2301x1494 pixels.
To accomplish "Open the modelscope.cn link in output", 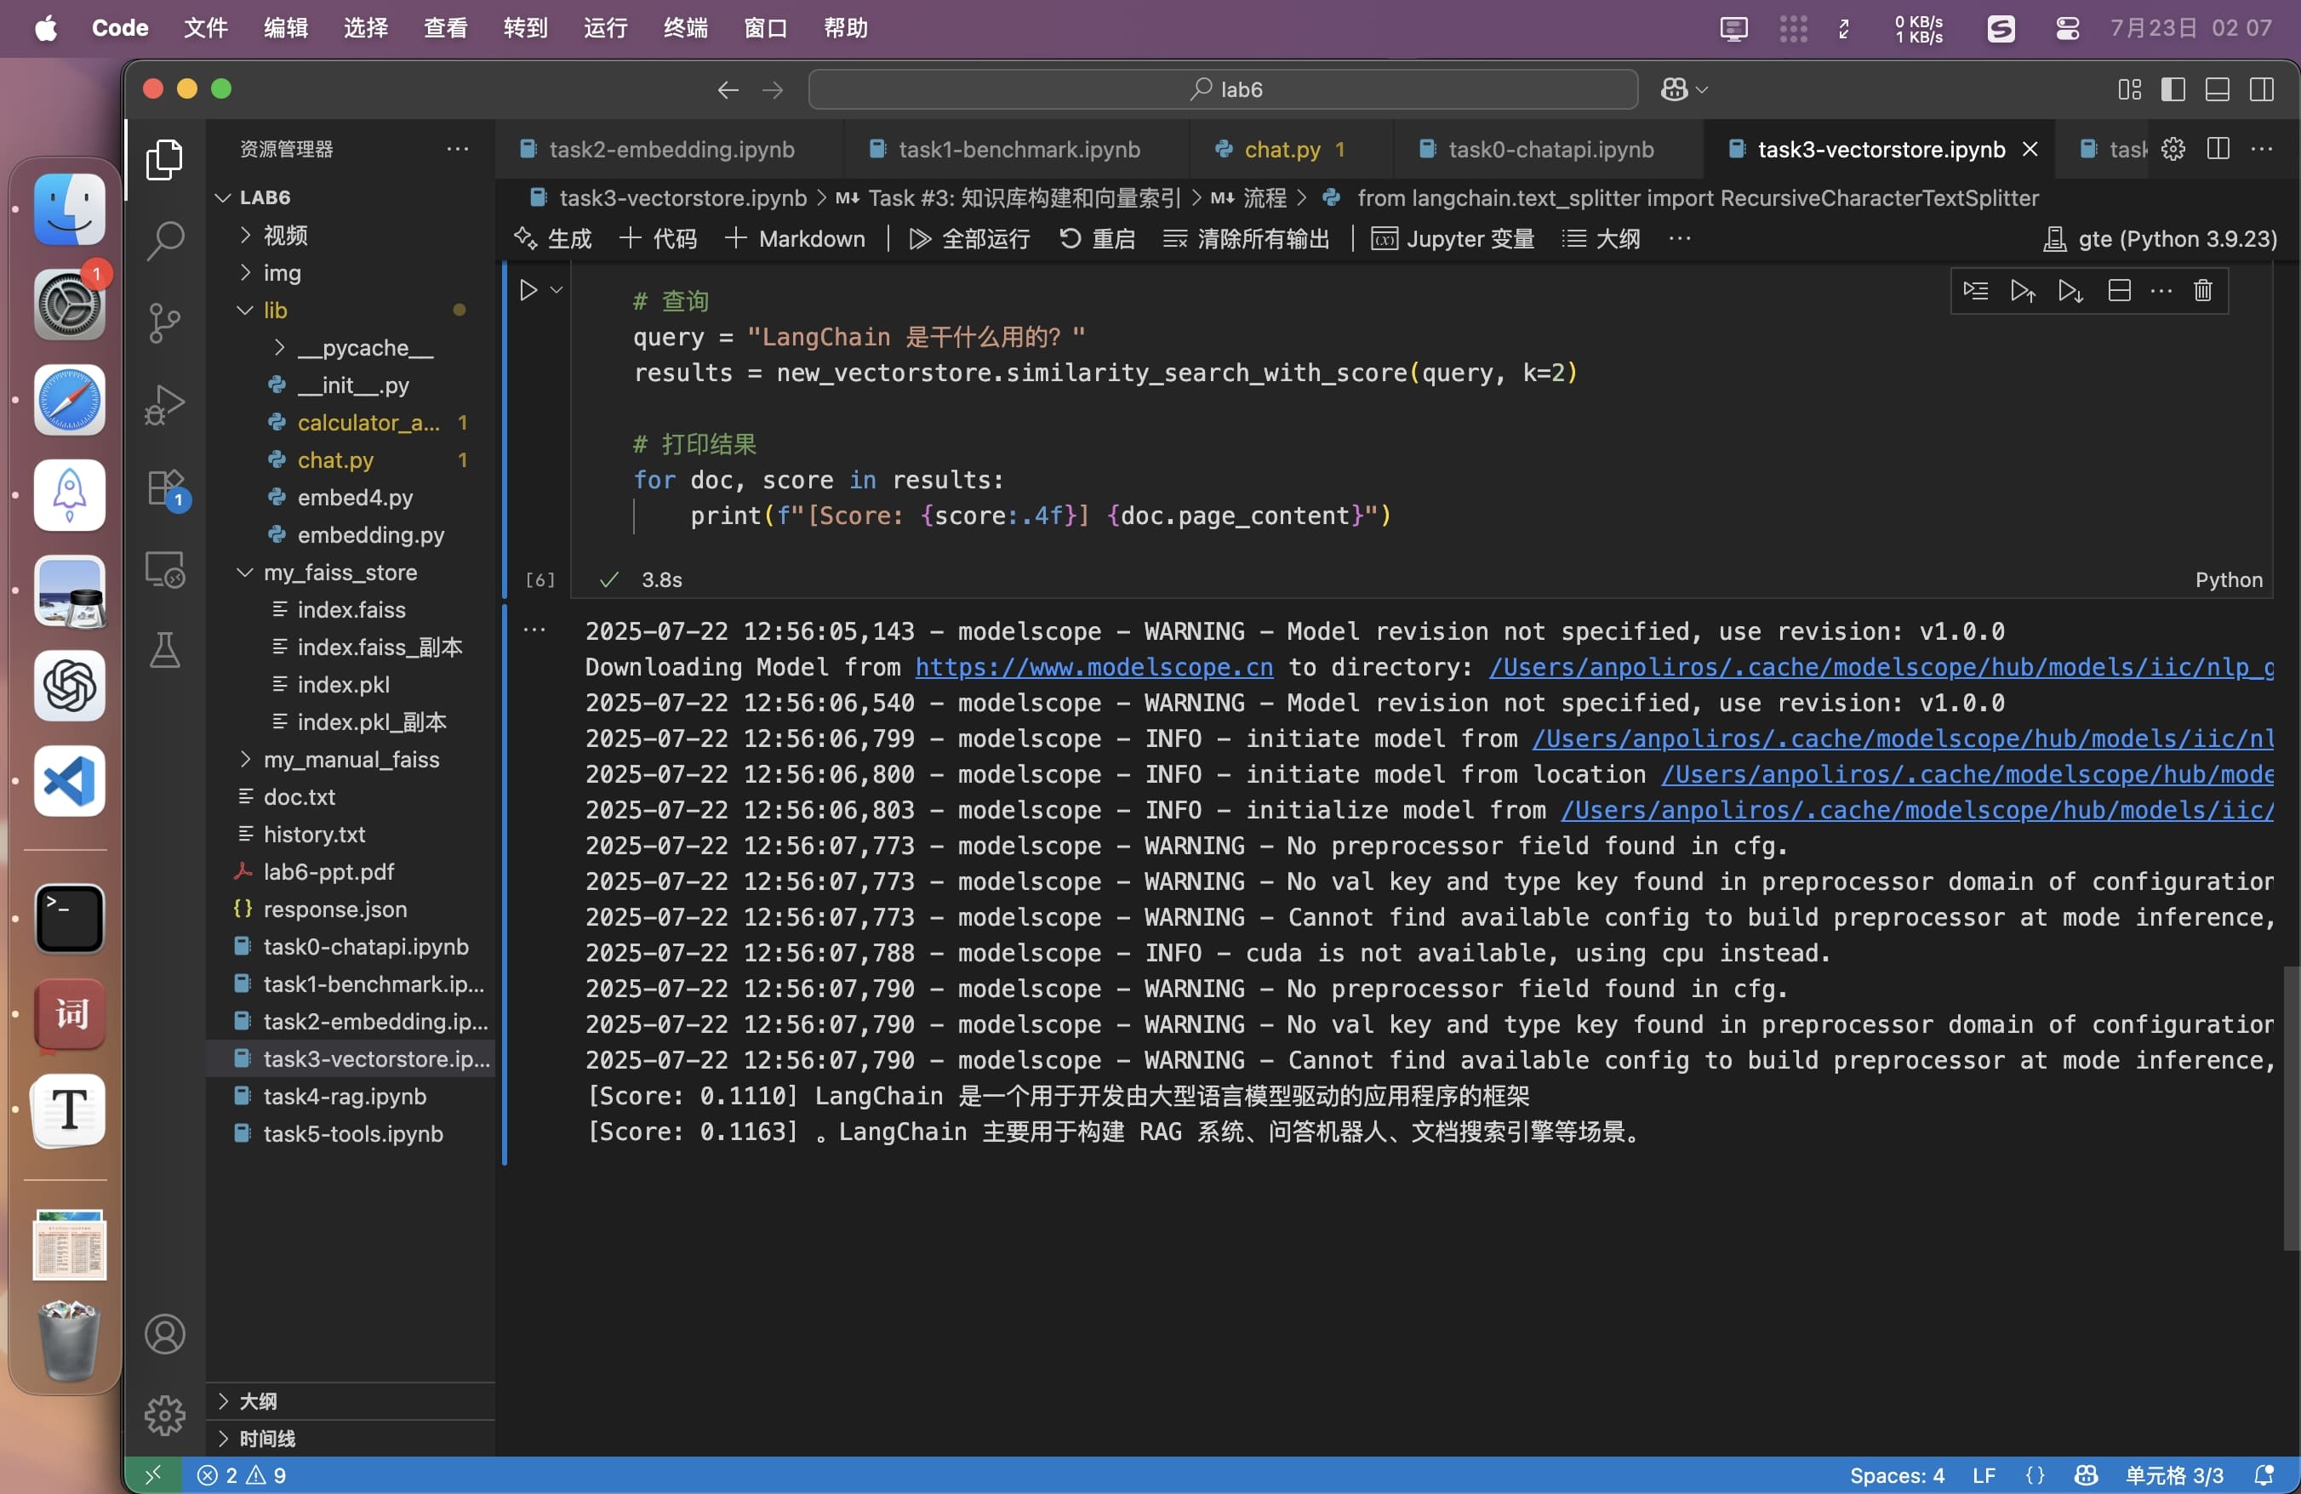I will coord(1093,667).
